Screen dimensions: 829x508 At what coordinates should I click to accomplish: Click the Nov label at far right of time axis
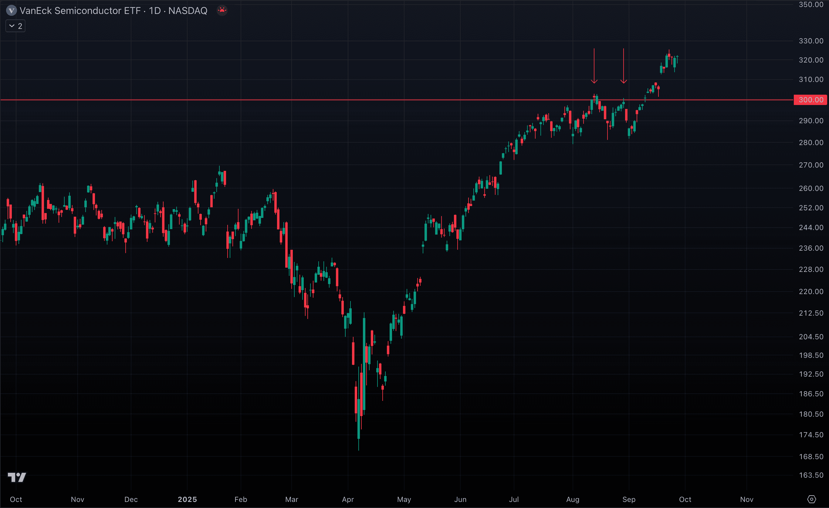[x=746, y=499]
